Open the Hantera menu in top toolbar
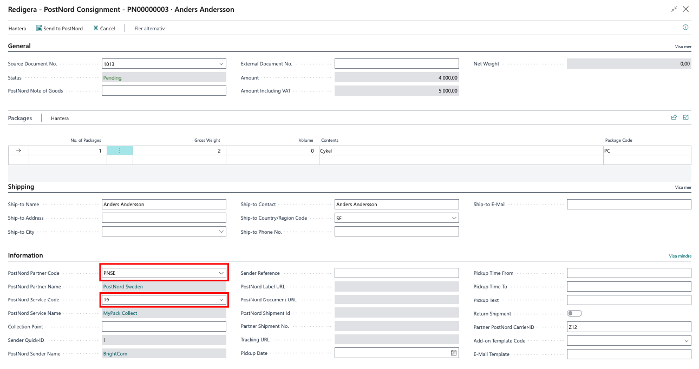This screenshot has height=369, width=699. click(x=17, y=29)
